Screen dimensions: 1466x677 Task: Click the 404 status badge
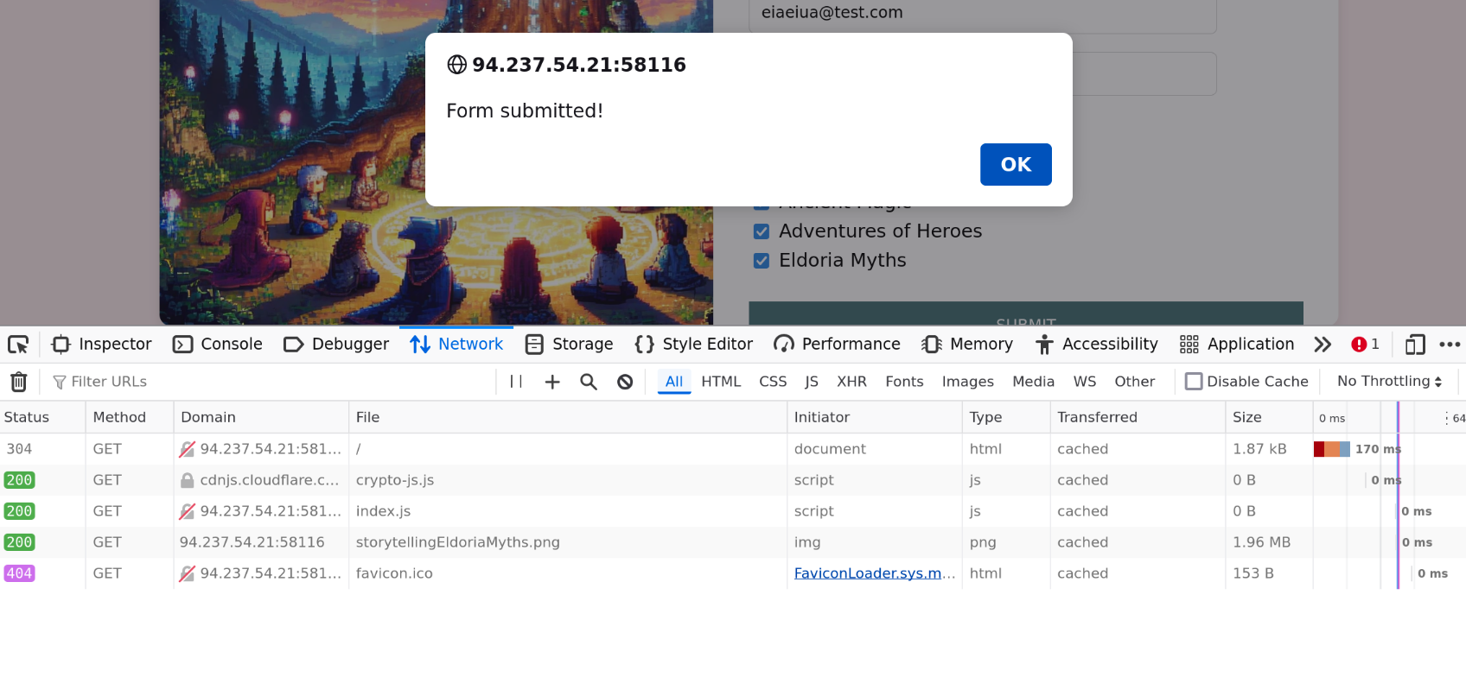(x=19, y=573)
